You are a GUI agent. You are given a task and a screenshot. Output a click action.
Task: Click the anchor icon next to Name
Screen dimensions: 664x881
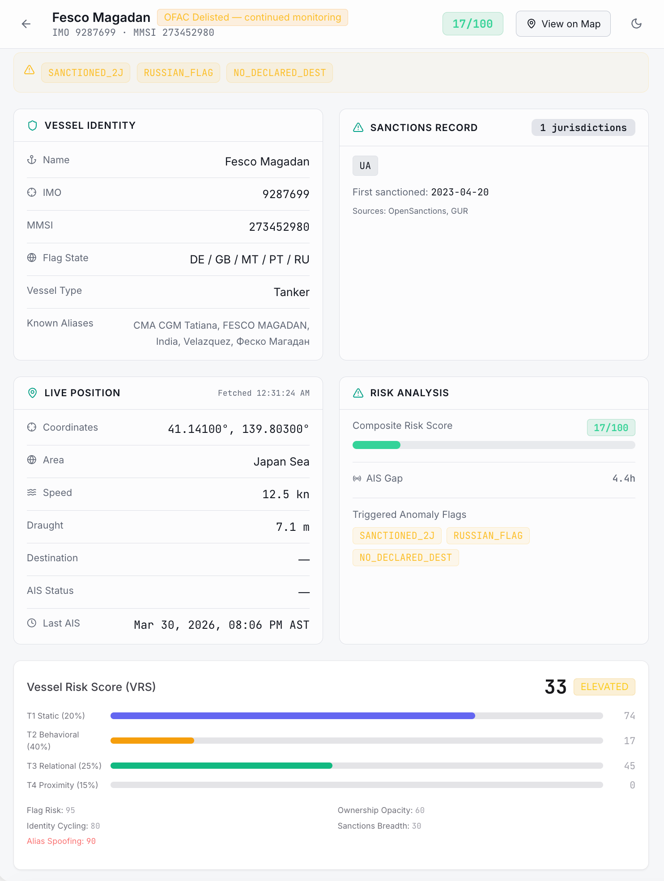tap(32, 160)
